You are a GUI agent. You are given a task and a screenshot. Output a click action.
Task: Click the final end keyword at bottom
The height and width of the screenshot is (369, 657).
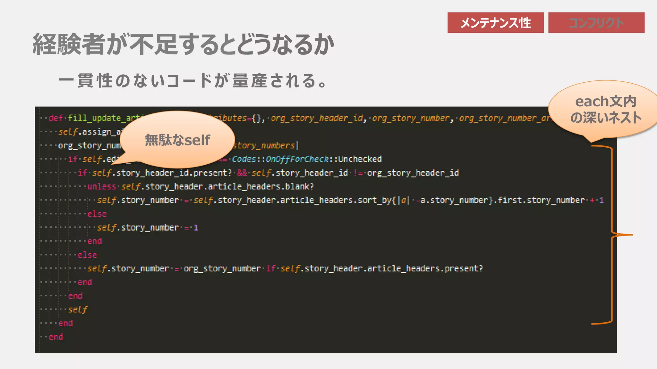pos(56,337)
